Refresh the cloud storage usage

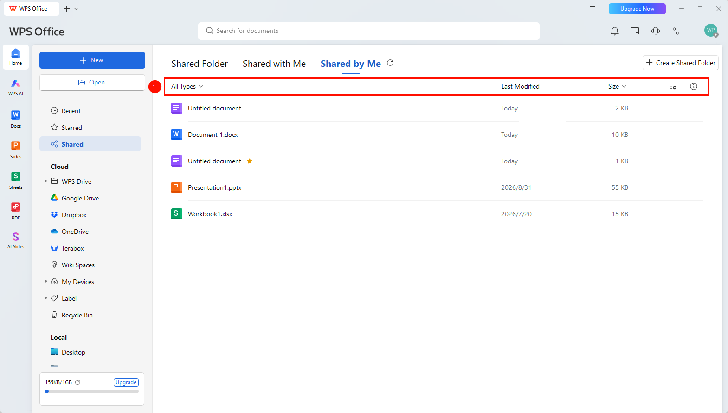click(x=77, y=382)
